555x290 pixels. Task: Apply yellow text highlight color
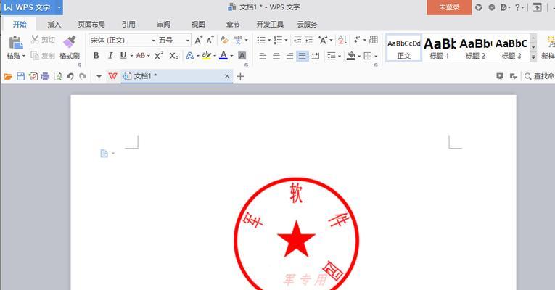pos(206,56)
